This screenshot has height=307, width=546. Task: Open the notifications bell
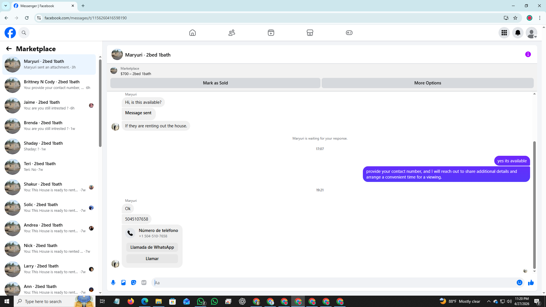pos(518,33)
